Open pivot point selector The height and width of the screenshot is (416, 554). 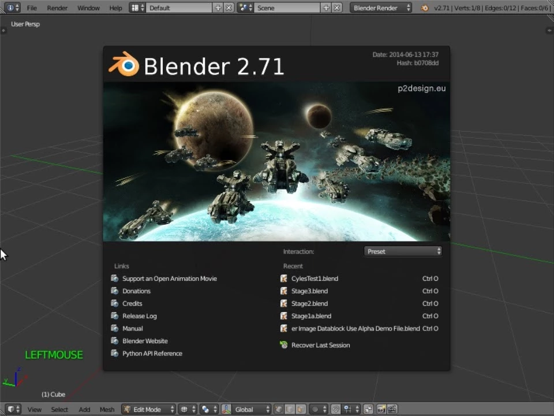pos(209,409)
